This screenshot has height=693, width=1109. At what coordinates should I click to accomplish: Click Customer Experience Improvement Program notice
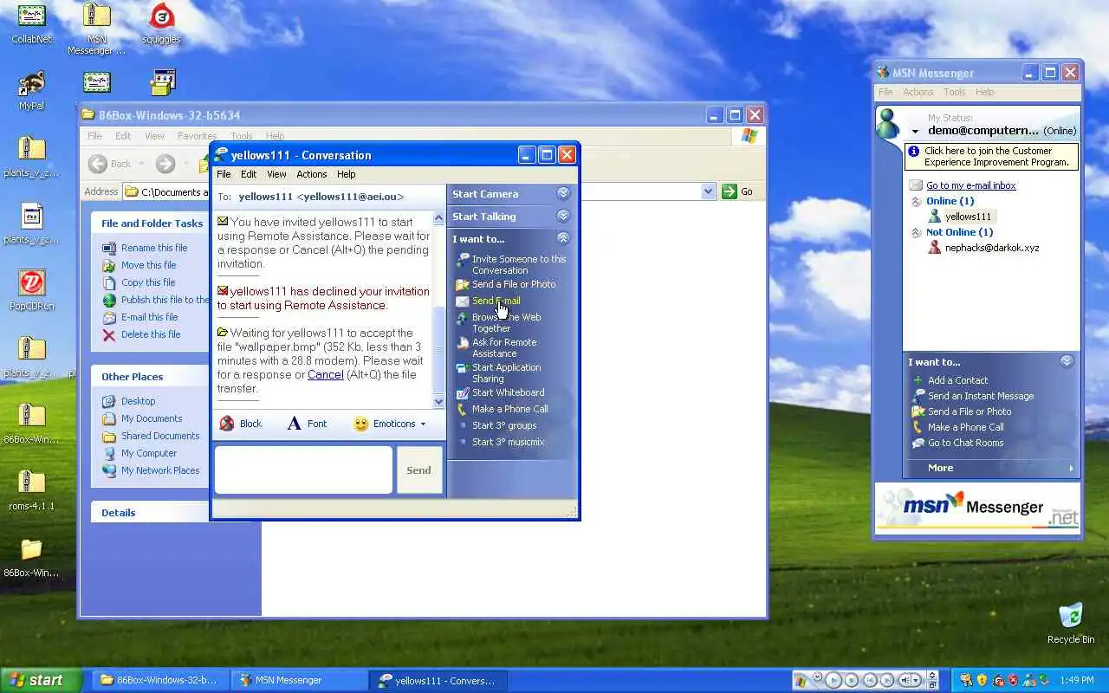(x=991, y=157)
